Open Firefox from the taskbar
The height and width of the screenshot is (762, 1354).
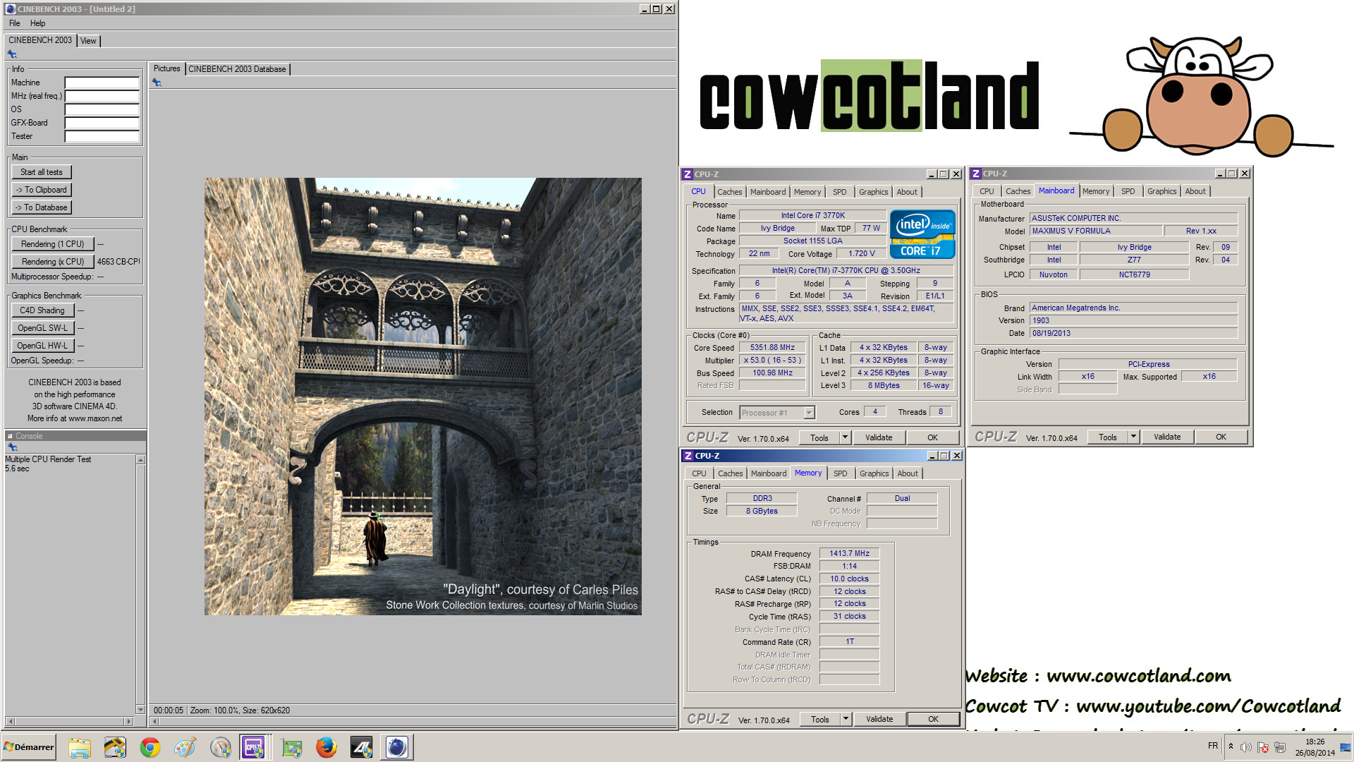tap(327, 747)
